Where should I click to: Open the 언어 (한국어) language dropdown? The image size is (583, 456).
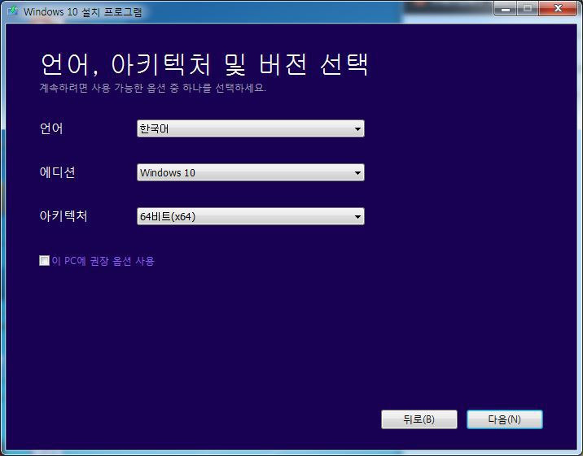[251, 128]
